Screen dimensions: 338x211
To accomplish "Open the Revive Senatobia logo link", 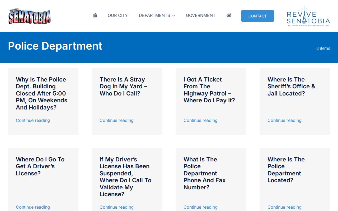I will point(308,16).
